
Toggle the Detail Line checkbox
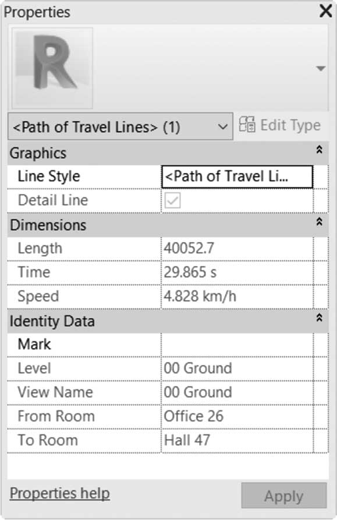coord(172,201)
